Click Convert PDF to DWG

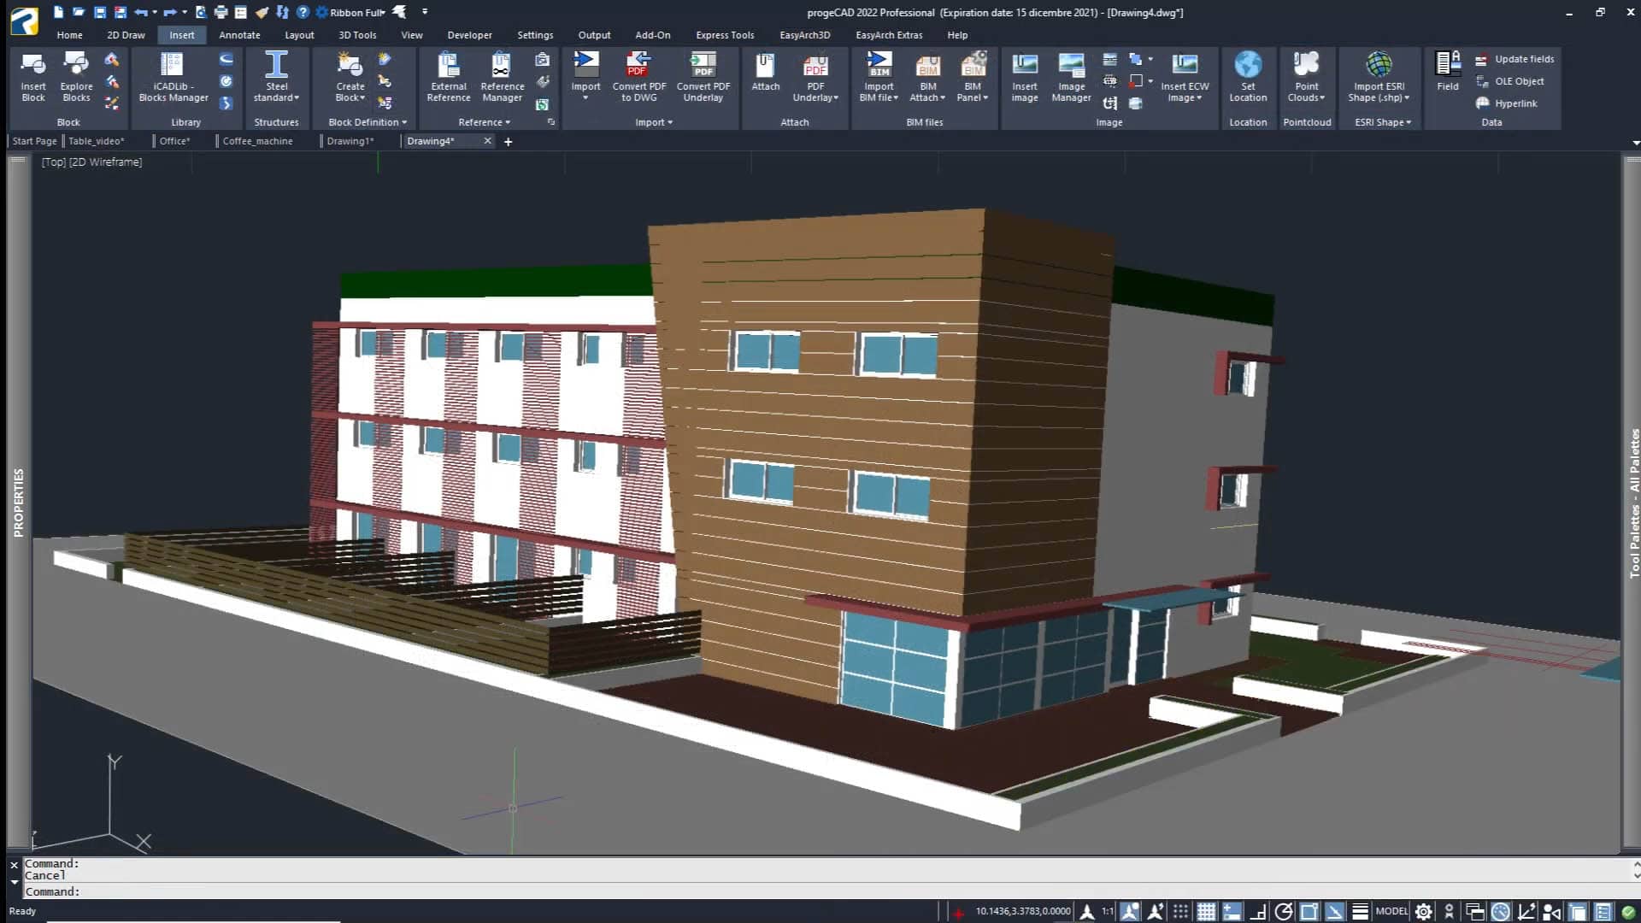click(x=639, y=77)
